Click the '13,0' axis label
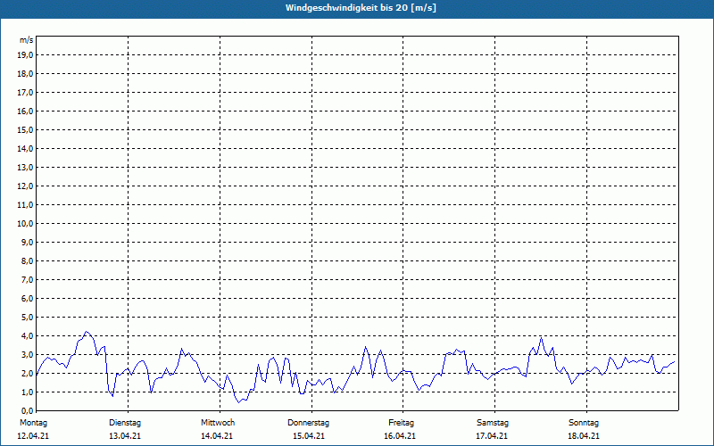Screen dimensions: 714x446 pos(25,167)
